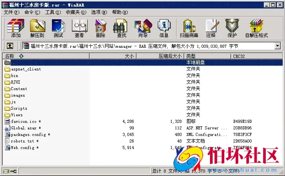Click the disk icon in status bar
The height and width of the screenshot is (176, 285).
[x=6, y=171]
